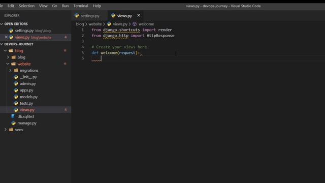Screen dimensions: 325x183
Task: Open the View menu
Action: click(43, 6)
